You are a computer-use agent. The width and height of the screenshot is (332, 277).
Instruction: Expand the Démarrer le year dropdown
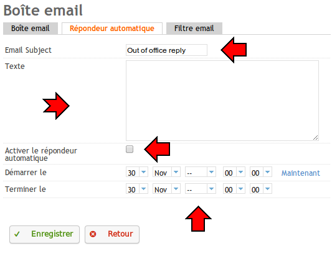click(x=201, y=172)
